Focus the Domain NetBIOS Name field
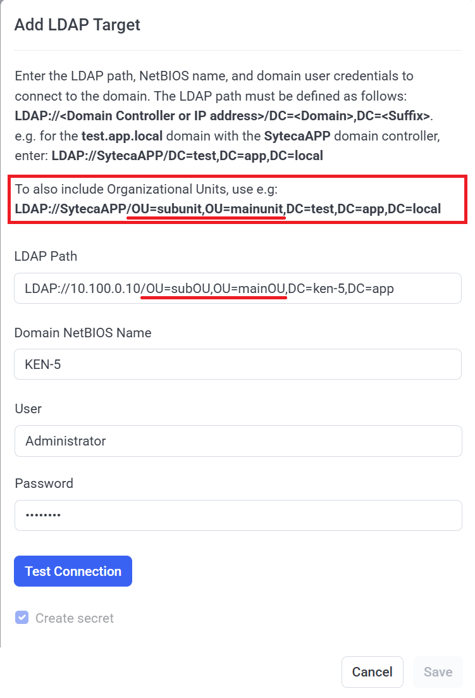The height and width of the screenshot is (698, 475). (237, 365)
